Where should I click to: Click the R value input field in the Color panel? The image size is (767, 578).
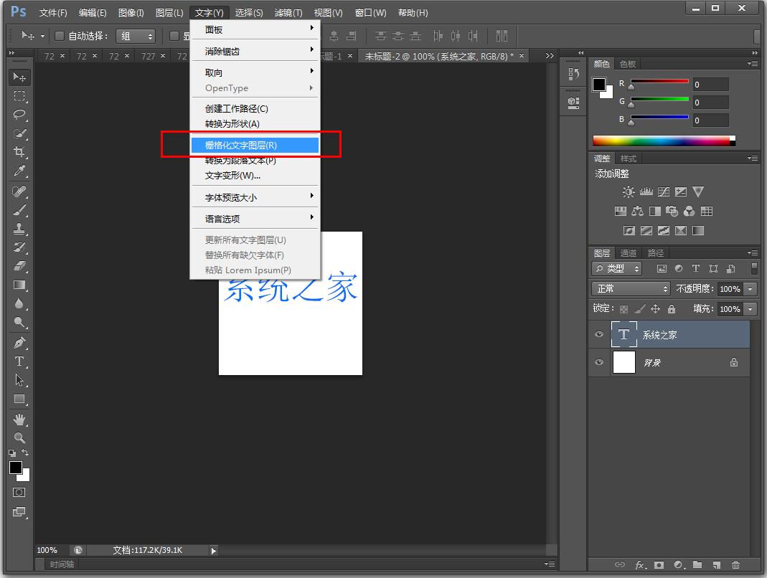coord(710,83)
